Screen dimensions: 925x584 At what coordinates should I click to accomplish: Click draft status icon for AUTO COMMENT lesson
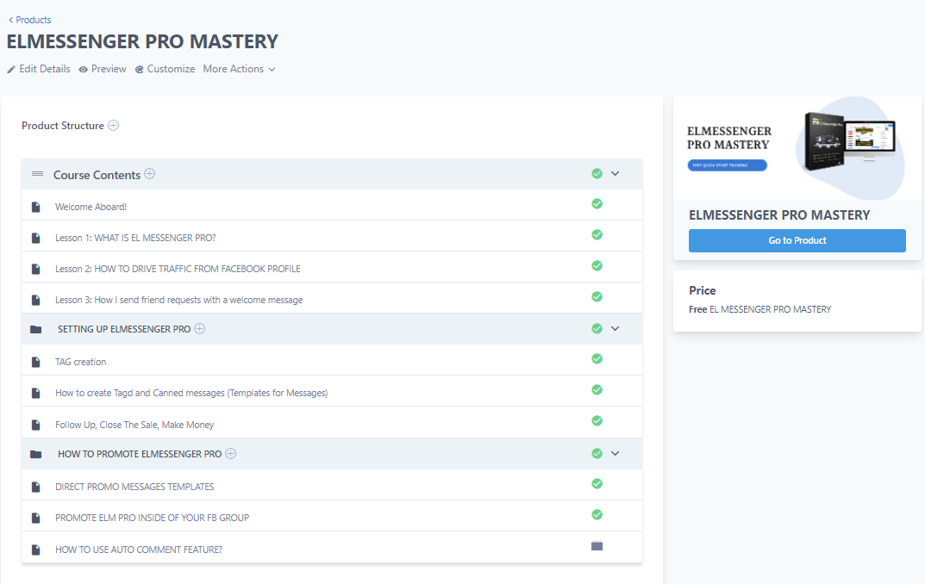coord(597,546)
